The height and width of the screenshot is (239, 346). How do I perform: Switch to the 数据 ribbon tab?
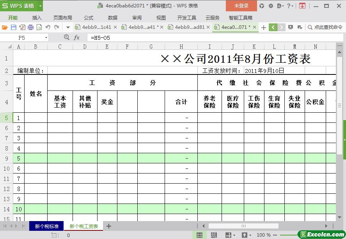(x=113, y=18)
